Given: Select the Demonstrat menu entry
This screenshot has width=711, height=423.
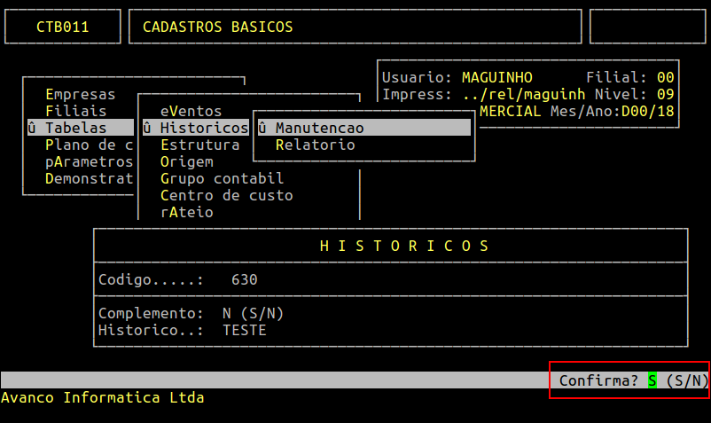Looking at the screenshot, I should 89,178.
